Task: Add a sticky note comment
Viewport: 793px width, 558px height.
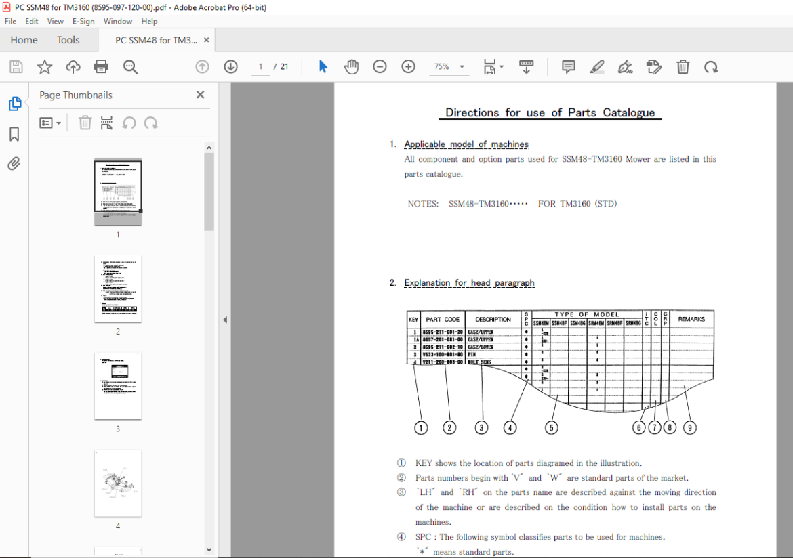Action: point(569,67)
